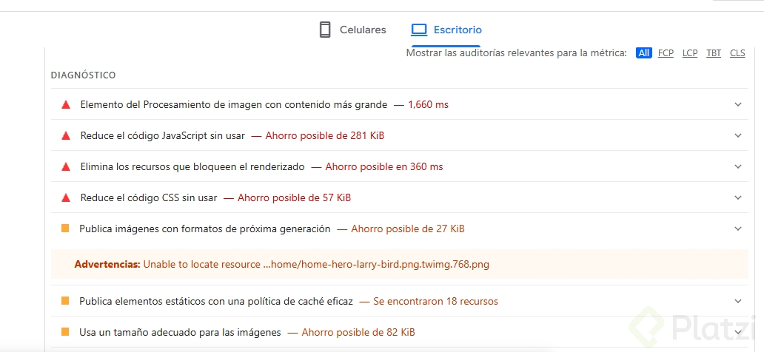The height and width of the screenshot is (352, 764).
Task: Click the mobile phone icon
Action: point(324,30)
